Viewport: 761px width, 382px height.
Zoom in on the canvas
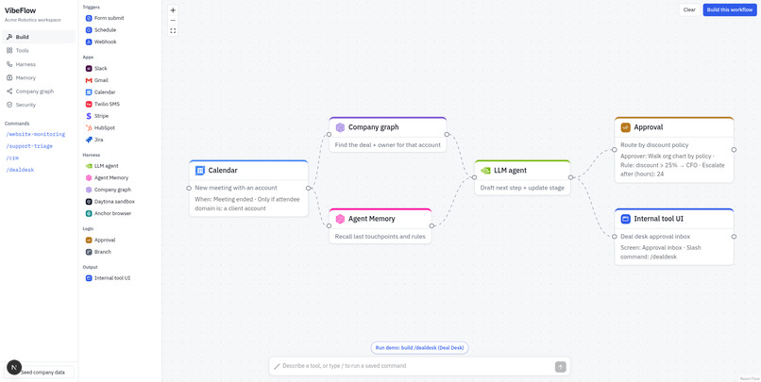[174, 10]
